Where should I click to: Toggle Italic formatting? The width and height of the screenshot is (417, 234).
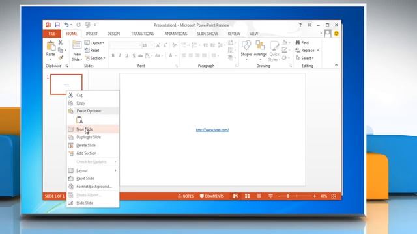point(120,55)
